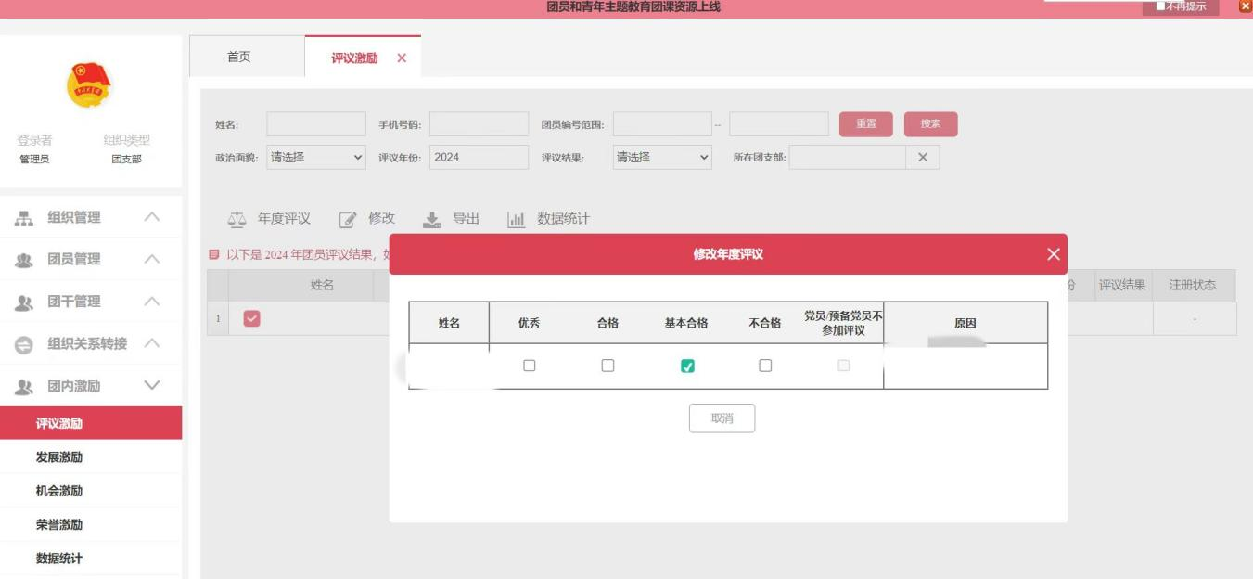Click the 修改 edit pencil icon
The image size is (1253, 579).
pos(347,220)
